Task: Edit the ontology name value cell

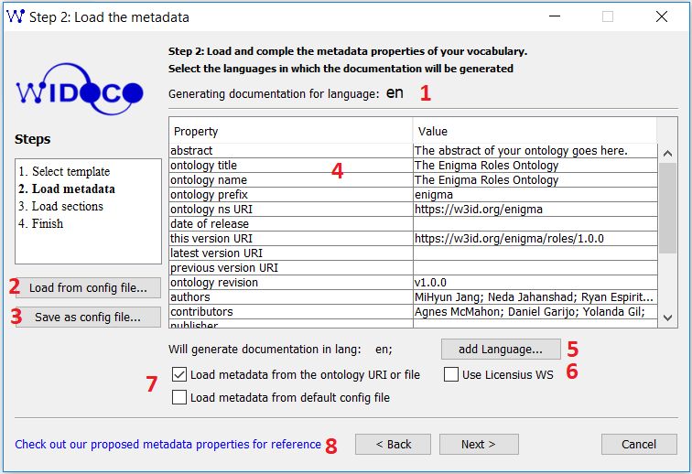Action: 535,179
